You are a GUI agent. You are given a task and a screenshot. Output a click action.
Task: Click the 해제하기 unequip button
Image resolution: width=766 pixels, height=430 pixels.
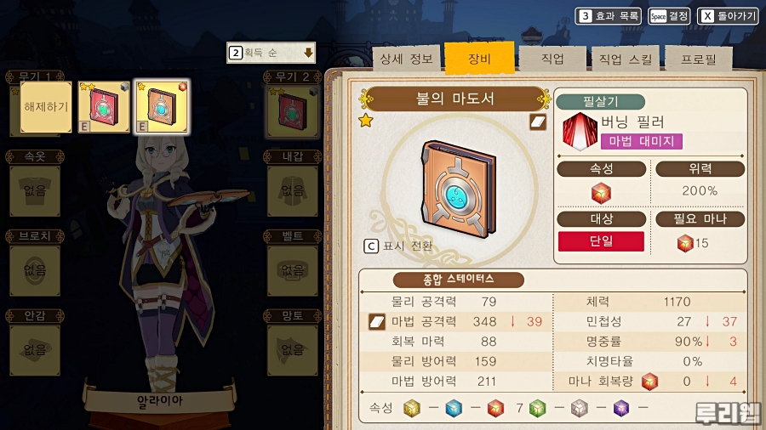pos(46,107)
